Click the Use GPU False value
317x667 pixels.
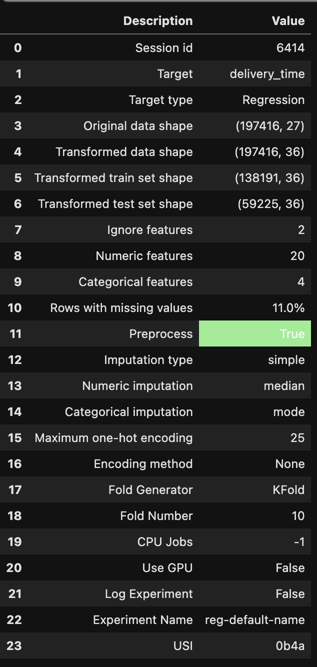290,568
